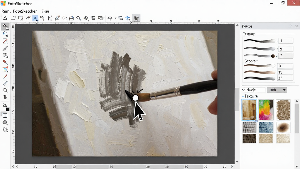
Task: Open the 'Fiıu' menu
Action: tap(45, 11)
